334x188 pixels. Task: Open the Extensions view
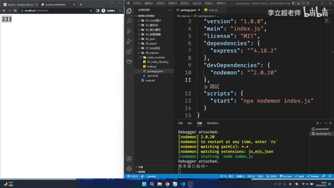[129, 51]
